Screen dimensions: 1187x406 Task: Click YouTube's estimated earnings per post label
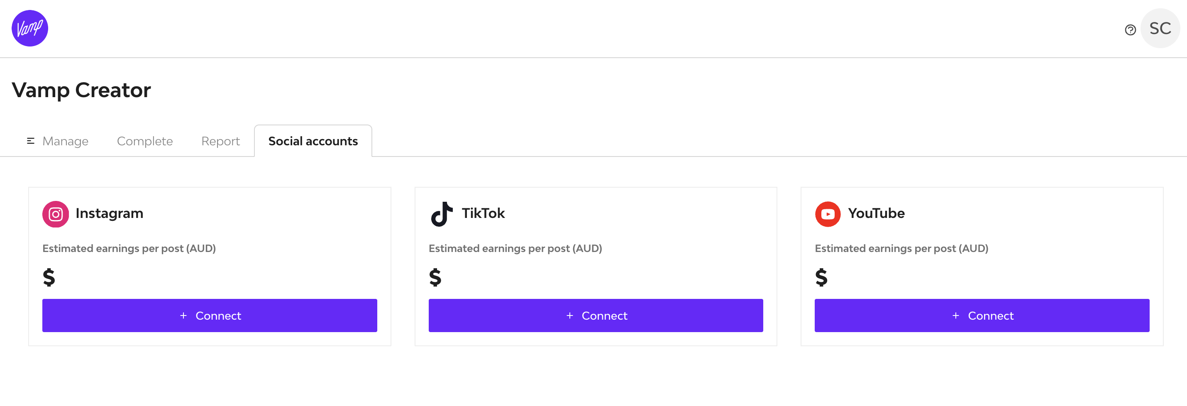click(901, 248)
